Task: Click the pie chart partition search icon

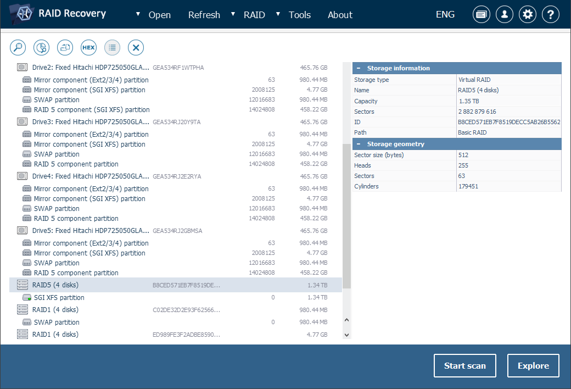Action: [41, 48]
